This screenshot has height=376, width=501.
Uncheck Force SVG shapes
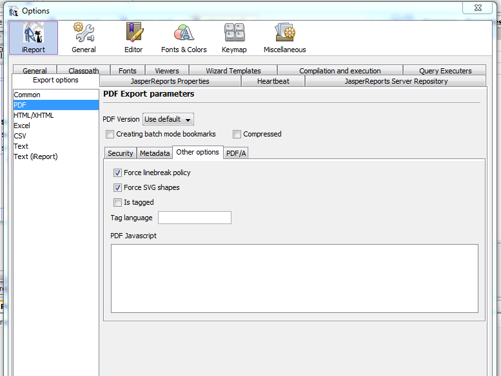pyautogui.click(x=117, y=187)
